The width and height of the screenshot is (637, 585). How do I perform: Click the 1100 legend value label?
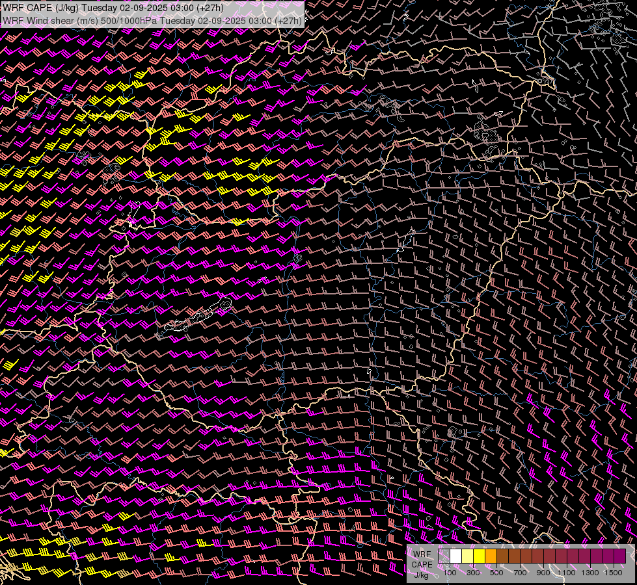567,573
